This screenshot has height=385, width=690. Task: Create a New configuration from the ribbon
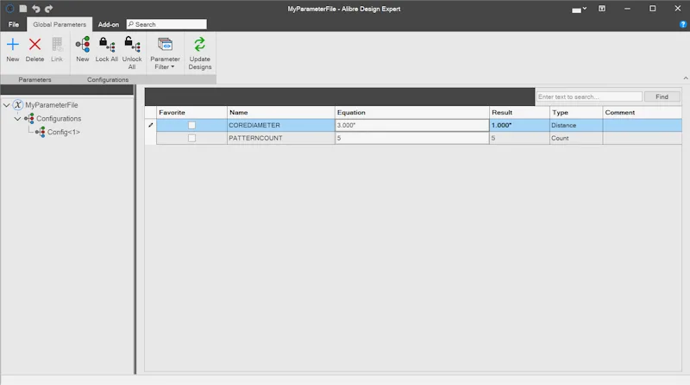point(82,45)
